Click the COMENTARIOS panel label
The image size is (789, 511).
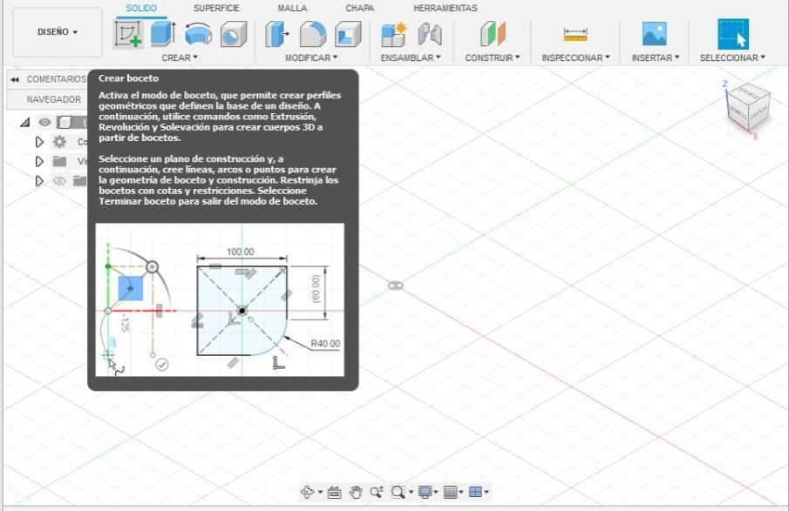[x=57, y=79]
